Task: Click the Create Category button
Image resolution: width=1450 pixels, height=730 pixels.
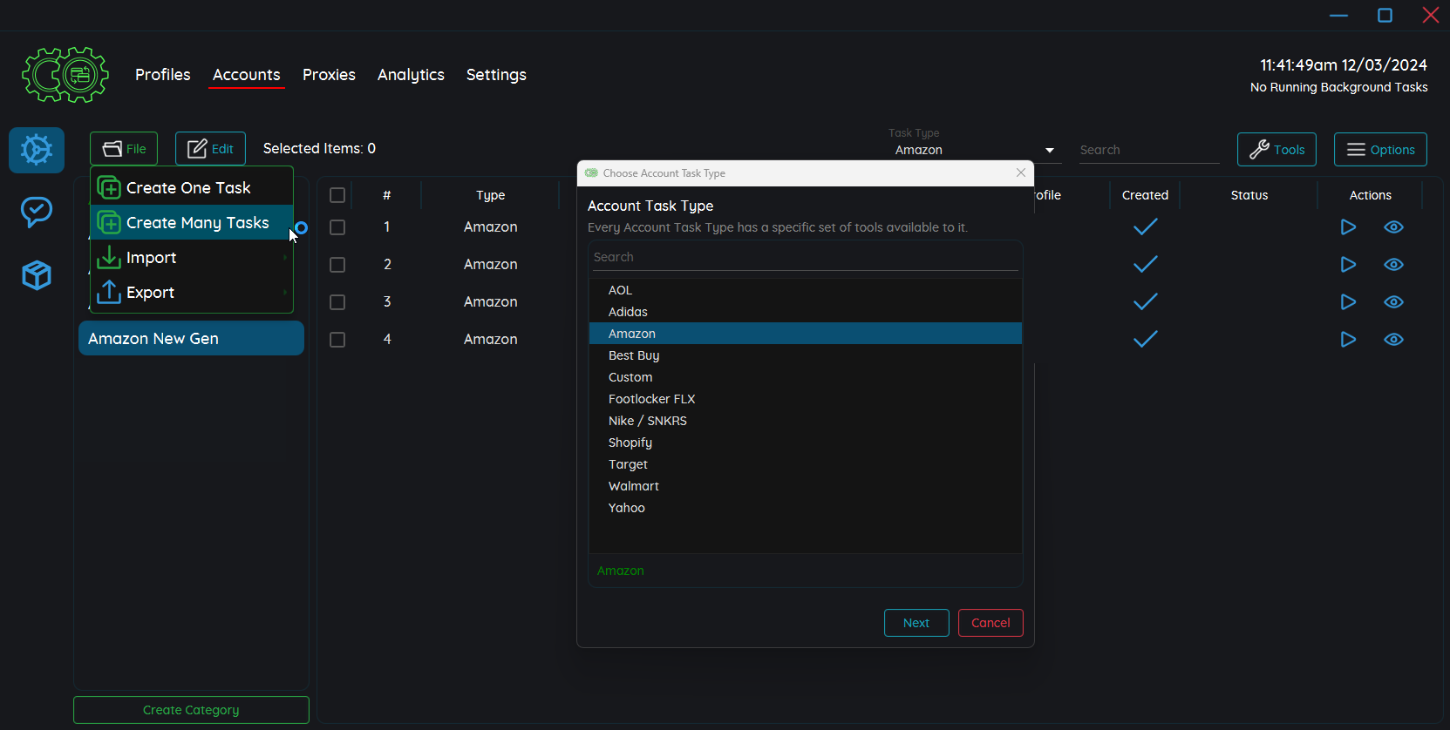Action: click(x=191, y=710)
